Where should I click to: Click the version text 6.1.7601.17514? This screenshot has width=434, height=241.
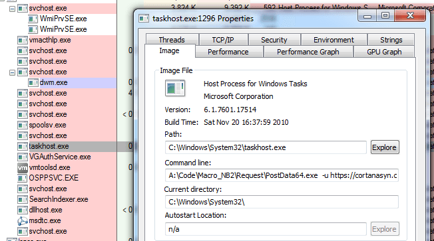(x=230, y=110)
